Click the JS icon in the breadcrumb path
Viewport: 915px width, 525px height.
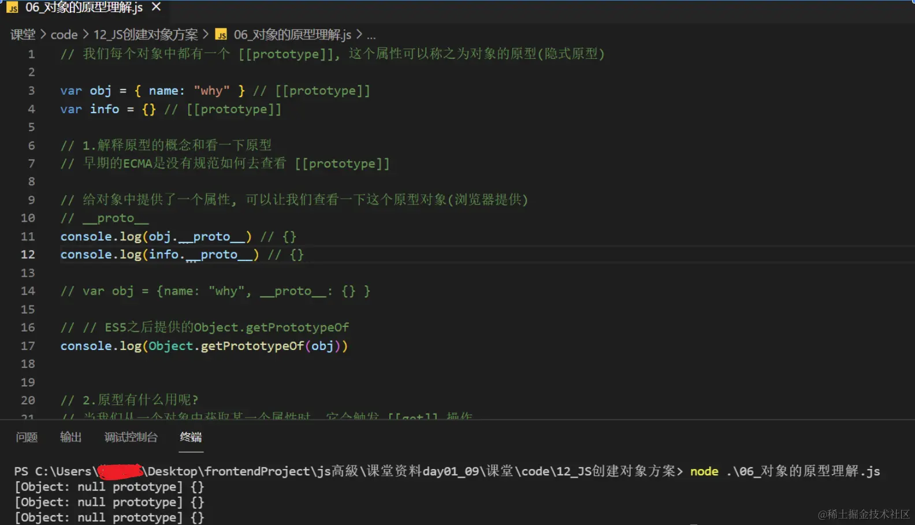coord(221,35)
